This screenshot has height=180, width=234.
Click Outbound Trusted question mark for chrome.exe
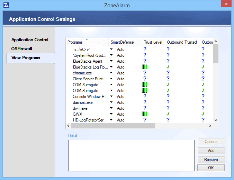point(168,73)
